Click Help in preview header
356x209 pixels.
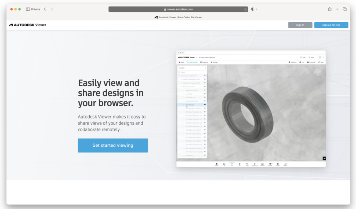click(x=303, y=57)
